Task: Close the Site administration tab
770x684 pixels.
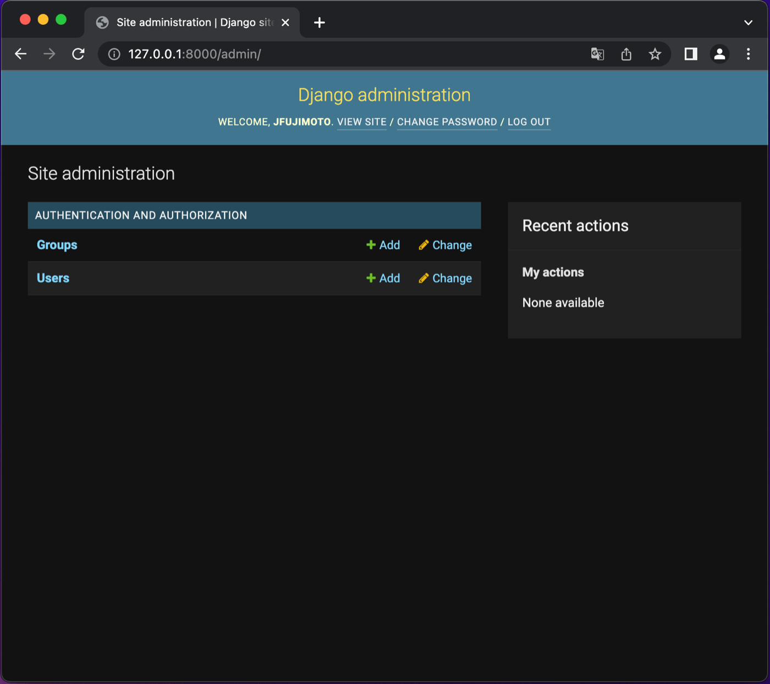Action: click(x=285, y=23)
